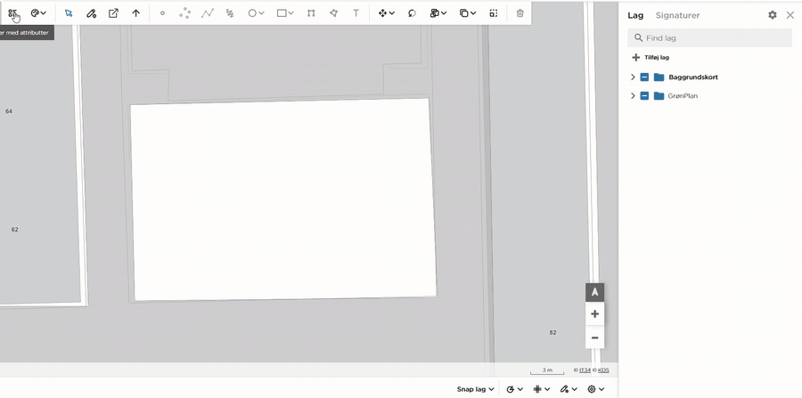Open the move tool dropdown
The height and width of the screenshot is (398, 802).
click(x=386, y=13)
